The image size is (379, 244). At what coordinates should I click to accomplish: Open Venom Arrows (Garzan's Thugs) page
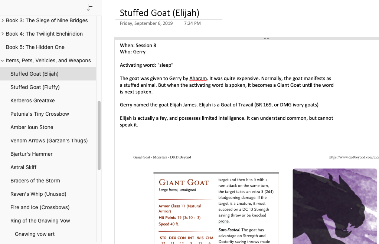[x=49, y=141]
